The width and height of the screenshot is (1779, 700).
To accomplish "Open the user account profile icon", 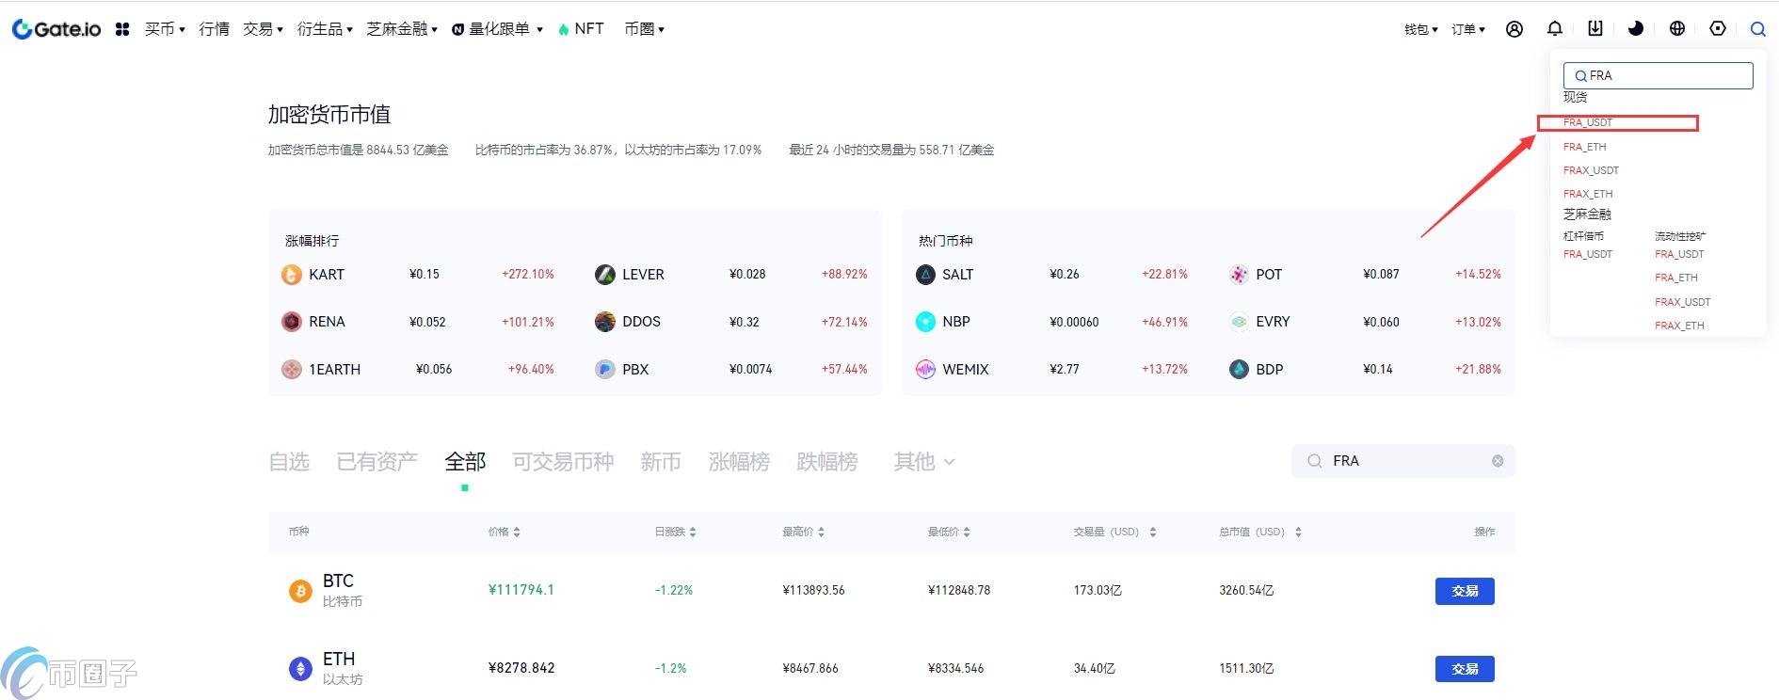I will [x=1515, y=29].
